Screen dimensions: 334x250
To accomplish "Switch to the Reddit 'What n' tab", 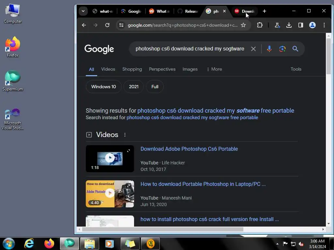I will click(159, 11).
